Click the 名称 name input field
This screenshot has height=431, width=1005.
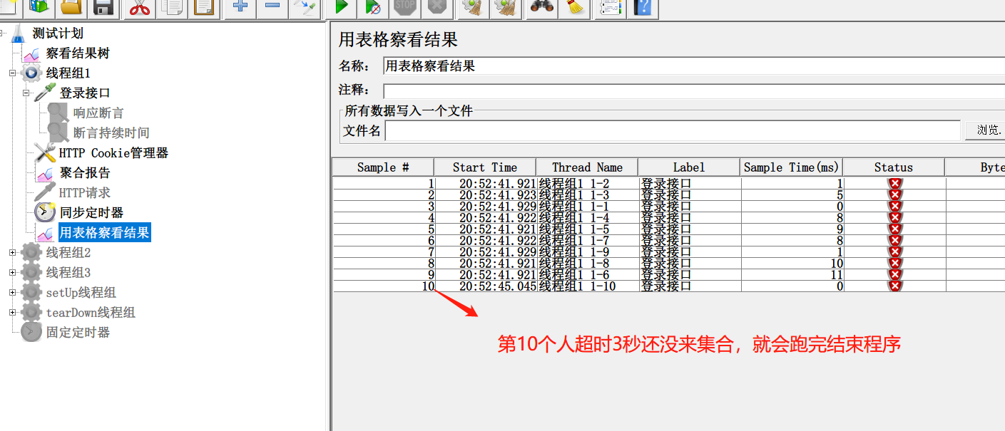pyautogui.click(x=693, y=66)
